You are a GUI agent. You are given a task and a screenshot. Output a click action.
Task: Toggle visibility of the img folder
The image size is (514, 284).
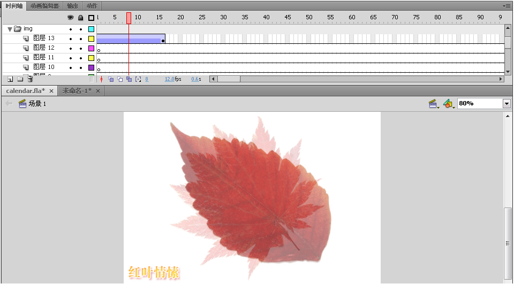(70, 29)
